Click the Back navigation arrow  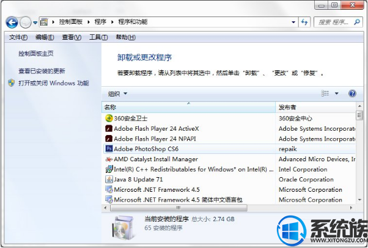click(12, 23)
